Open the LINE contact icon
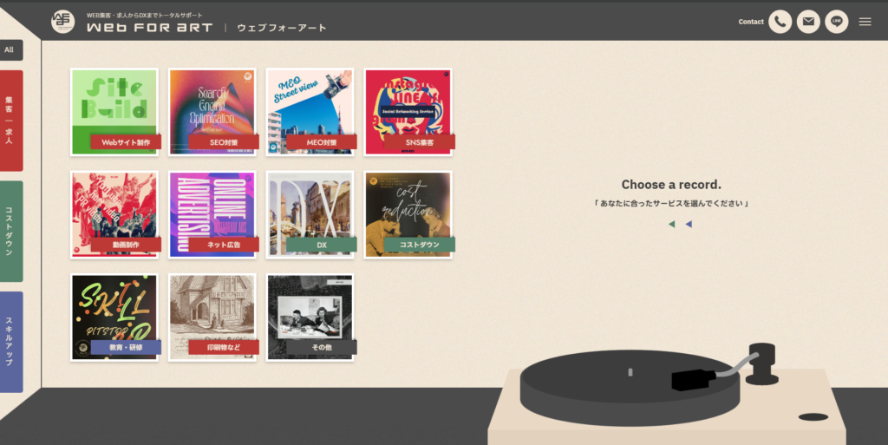The height and width of the screenshot is (445, 888). tap(837, 22)
